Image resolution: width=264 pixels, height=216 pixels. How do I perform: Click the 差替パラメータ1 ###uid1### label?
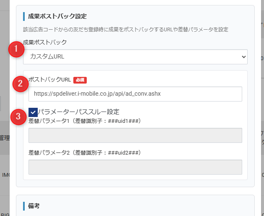85,121
